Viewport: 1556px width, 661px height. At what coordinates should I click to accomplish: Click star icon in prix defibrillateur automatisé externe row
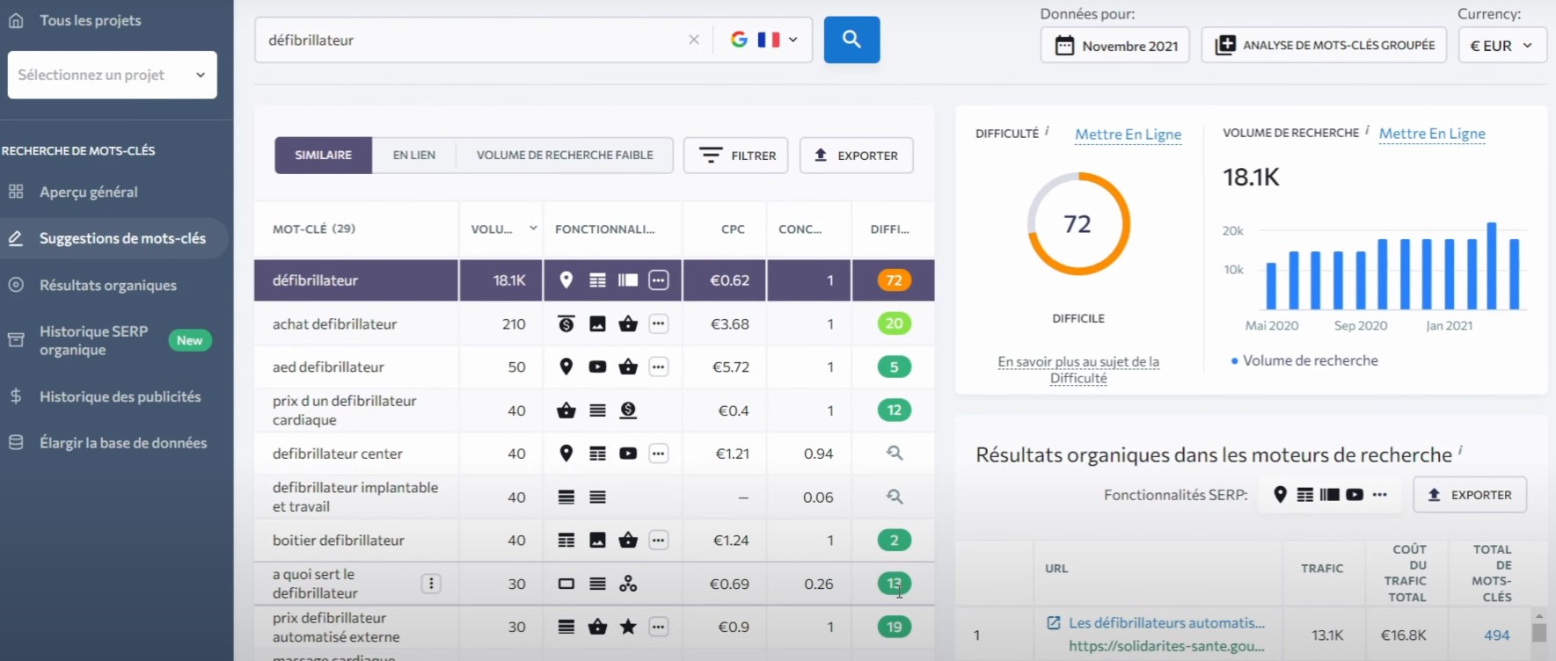coord(628,627)
